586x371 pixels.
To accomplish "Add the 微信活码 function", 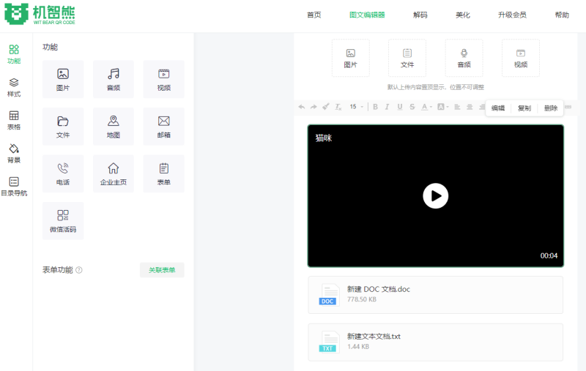I will 63,220.
